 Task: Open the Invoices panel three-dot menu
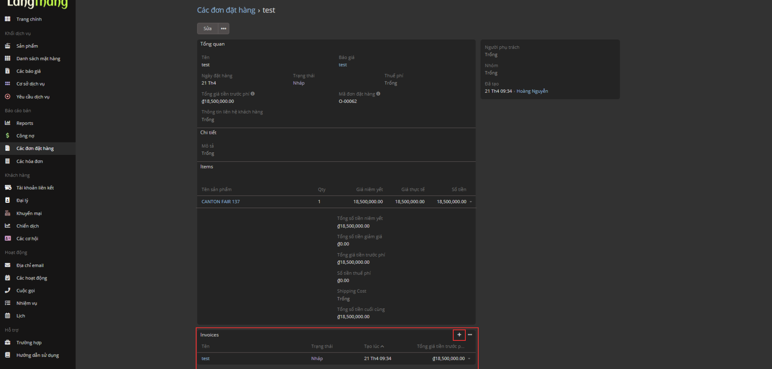[470, 335]
